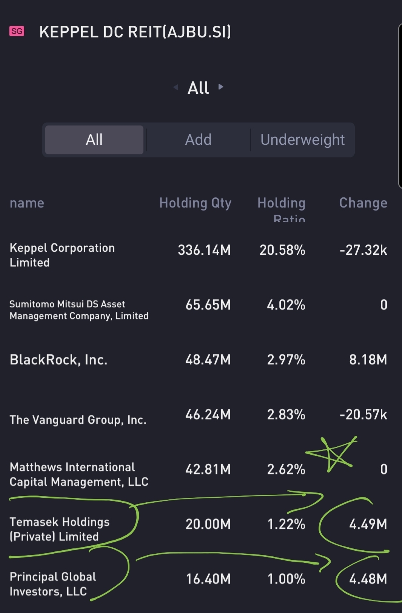The height and width of the screenshot is (613, 402).
Task: Sort by Holding Ratio column
Action: click(x=282, y=208)
